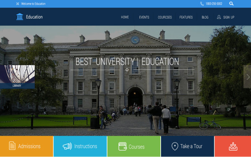Open the HOME menu item
This screenshot has width=251, height=157.
click(x=125, y=17)
